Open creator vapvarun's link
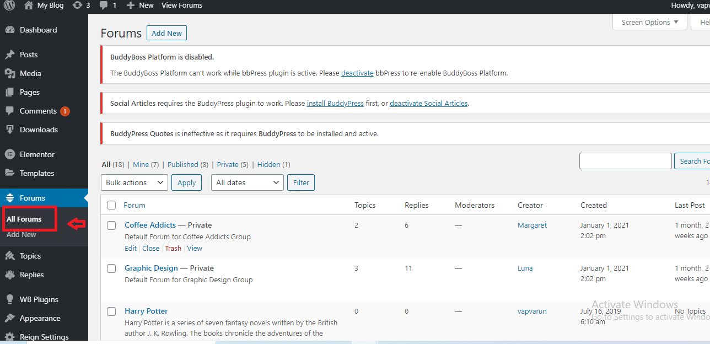 click(x=532, y=311)
